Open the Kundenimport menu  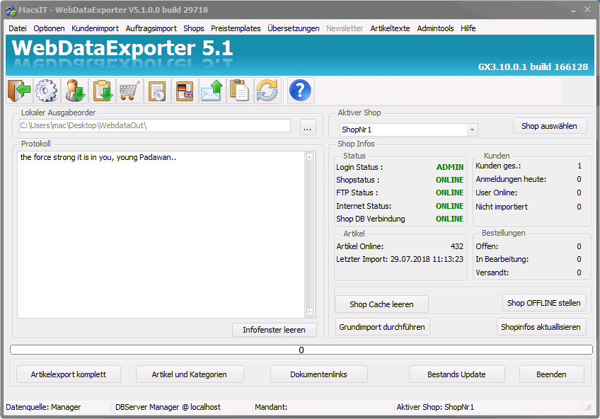tap(95, 28)
